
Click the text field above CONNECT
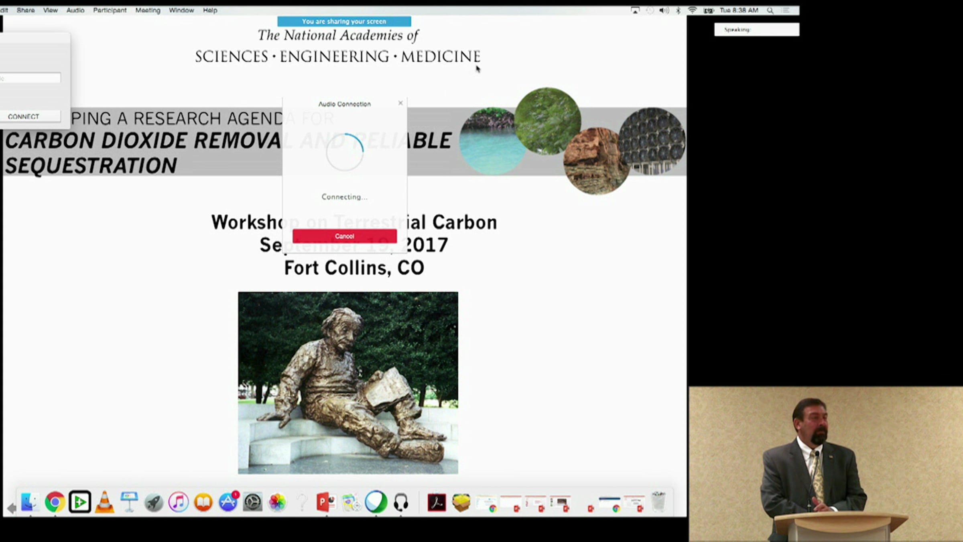pyautogui.click(x=30, y=78)
